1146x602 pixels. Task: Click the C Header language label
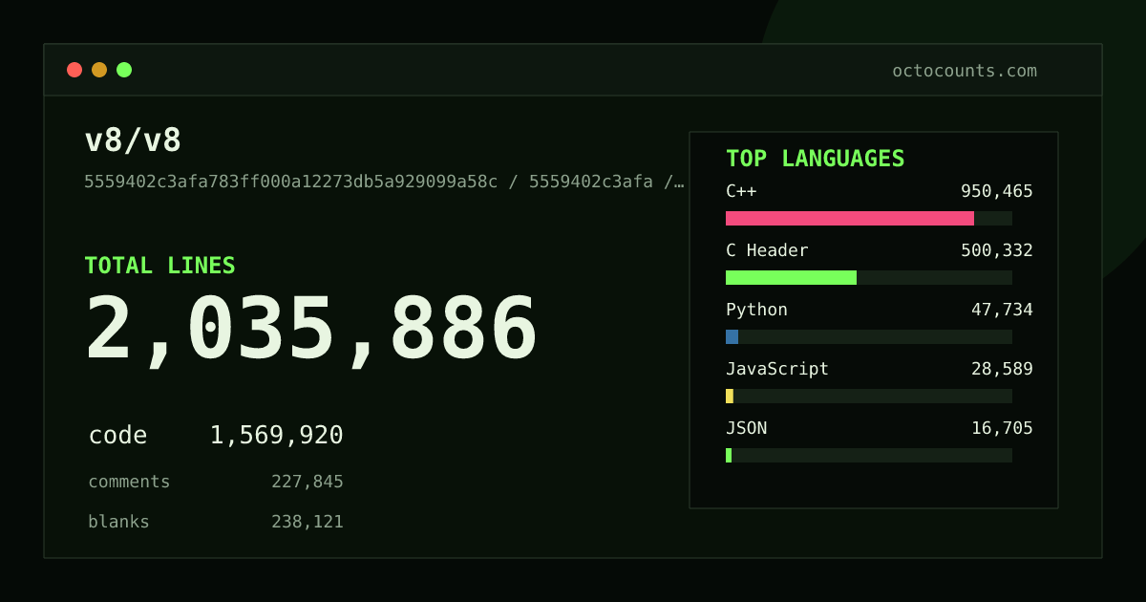[x=767, y=250]
